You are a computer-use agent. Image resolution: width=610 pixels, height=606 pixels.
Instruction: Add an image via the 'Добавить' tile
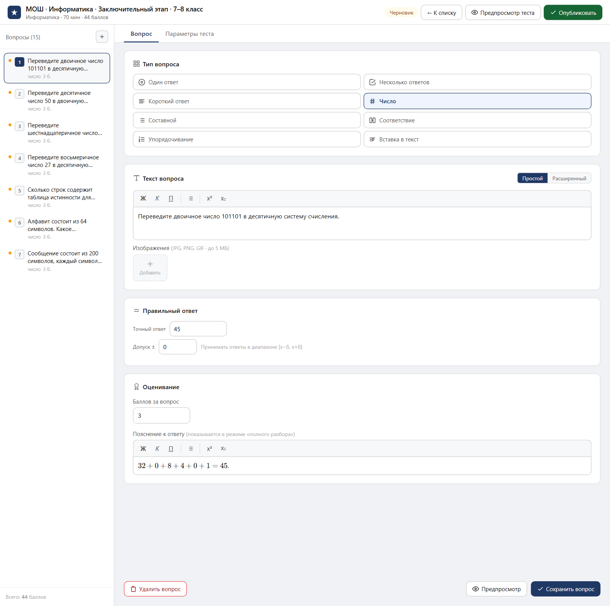[x=150, y=268]
